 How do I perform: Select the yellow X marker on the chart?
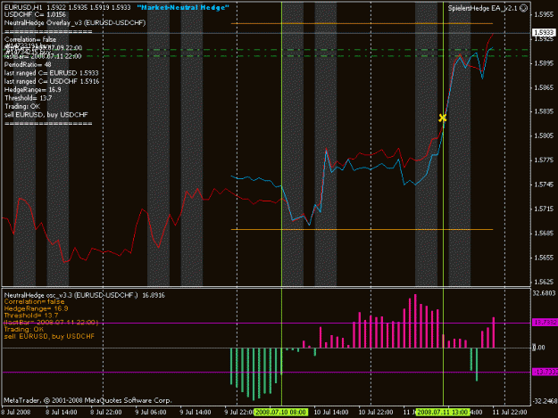tap(442, 118)
